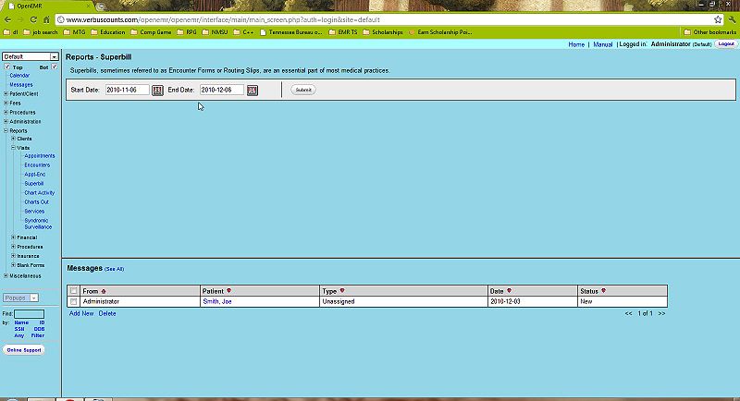Open the Chart Activity report
The image size is (740, 401).
click(40, 193)
